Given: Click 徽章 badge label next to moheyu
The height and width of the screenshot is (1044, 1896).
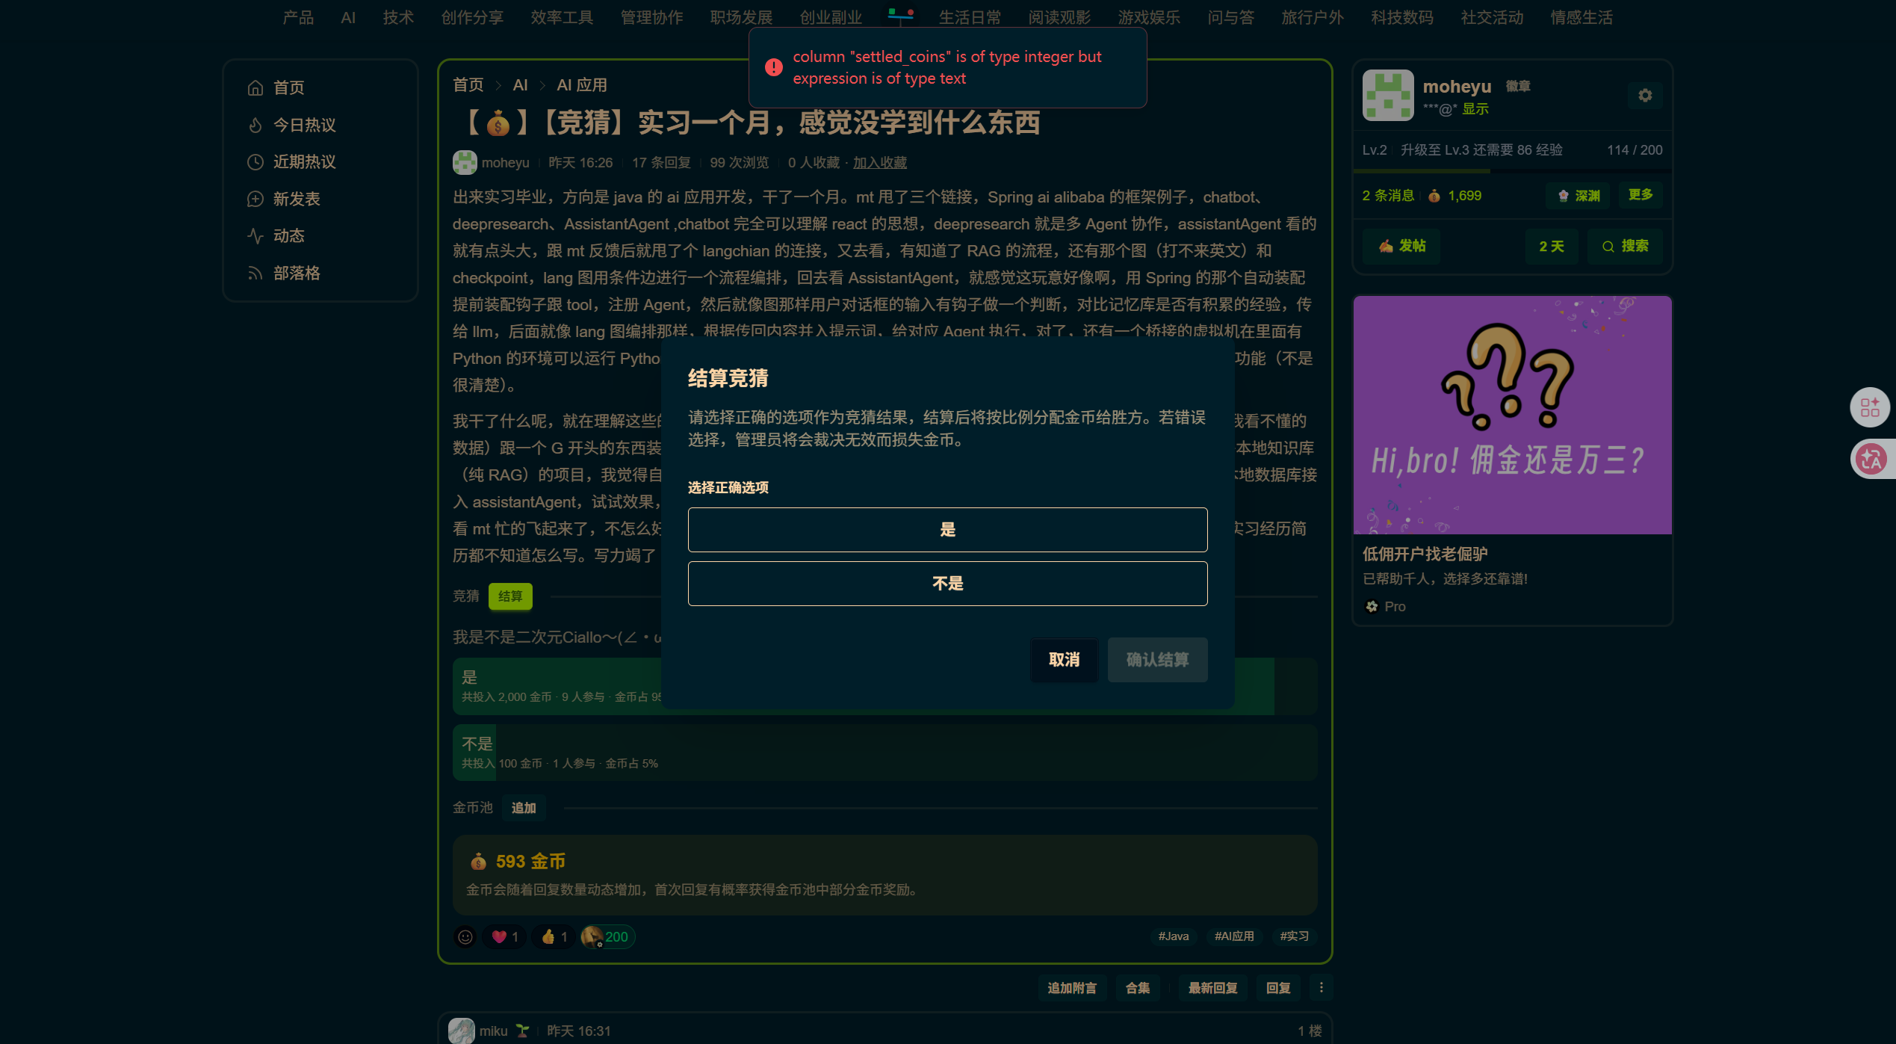Looking at the screenshot, I should click(x=1518, y=87).
